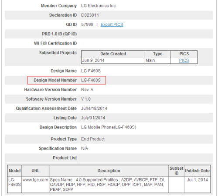The width and height of the screenshot is (218, 196).
Task: Click the Subset ID column header
Action: click(176, 171)
